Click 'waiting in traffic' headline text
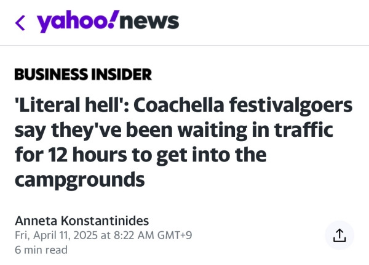The image size is (369, 265). pos(255,130)
